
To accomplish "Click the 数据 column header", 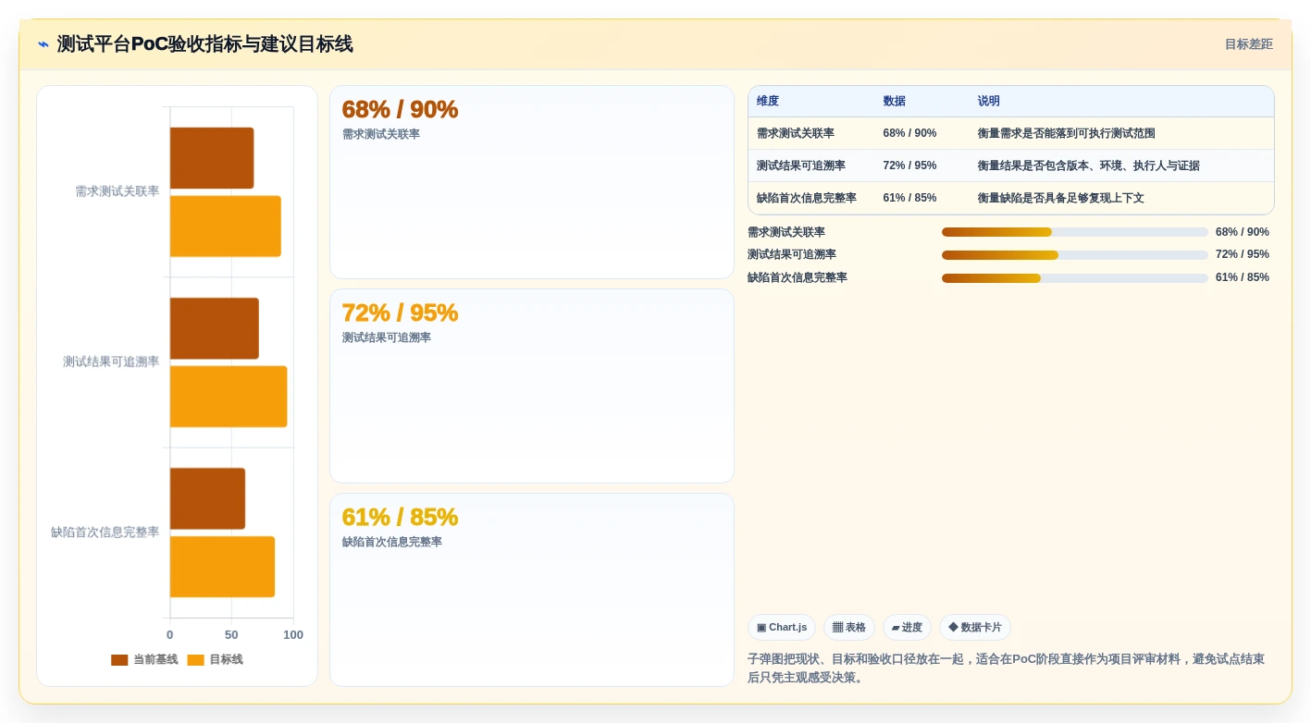I will (x=895, y=102).
